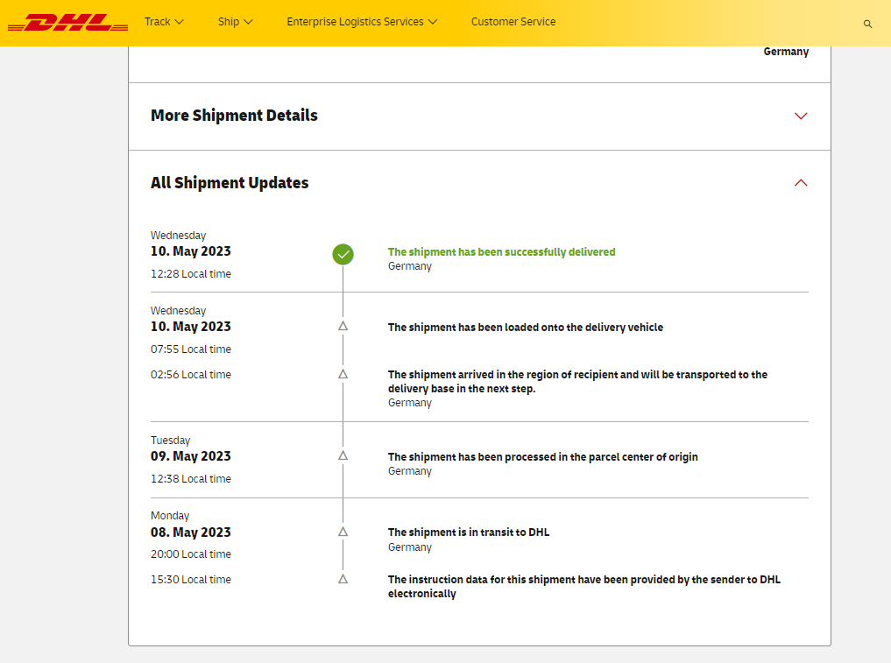Viewport: 891px width, 663px height.
Task: Select the triangle marker for parcel center processing
Action: tap(343, 455)
